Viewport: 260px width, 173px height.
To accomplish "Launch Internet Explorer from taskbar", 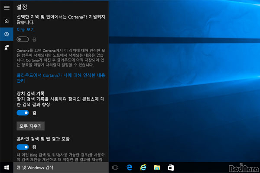I will (143, 167).
